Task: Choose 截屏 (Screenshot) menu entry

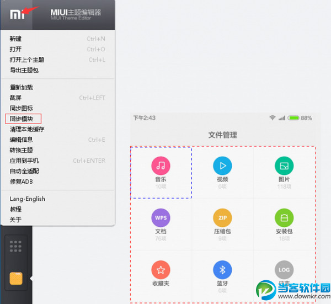Action: tap(15, 98)
